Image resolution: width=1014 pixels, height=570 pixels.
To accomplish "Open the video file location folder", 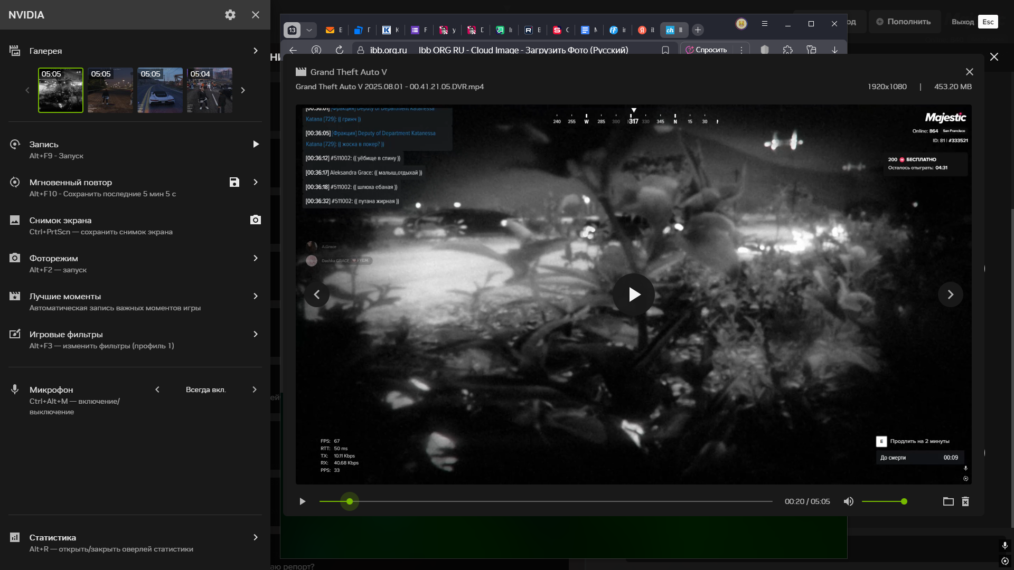I will pos(949,501).
